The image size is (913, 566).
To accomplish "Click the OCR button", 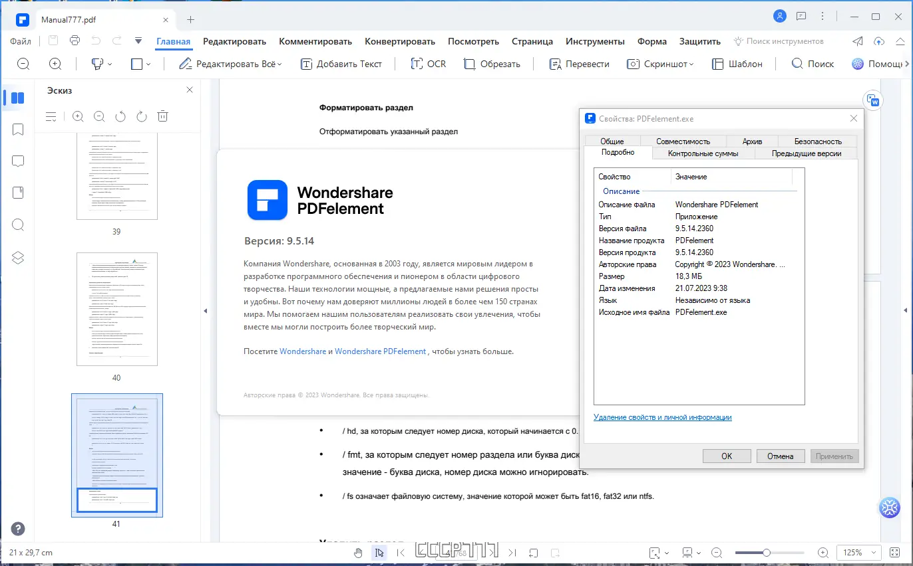I will point(429,64).
